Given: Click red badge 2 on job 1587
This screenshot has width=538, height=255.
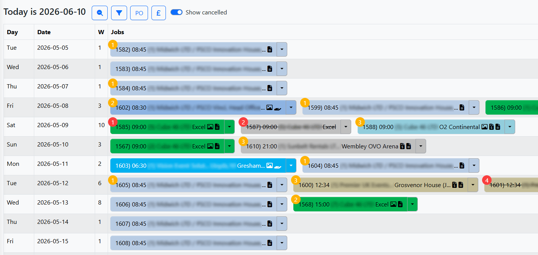Looking at the screenshot, I should [243, 122].
